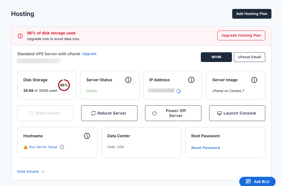Collapse details using the Hide Details chevron
This screenshot has width=282, height=186.
tap(43, 171)
